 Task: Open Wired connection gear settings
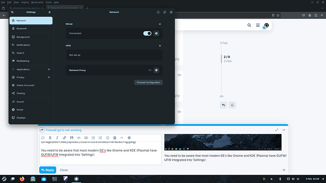click(156, 33)
